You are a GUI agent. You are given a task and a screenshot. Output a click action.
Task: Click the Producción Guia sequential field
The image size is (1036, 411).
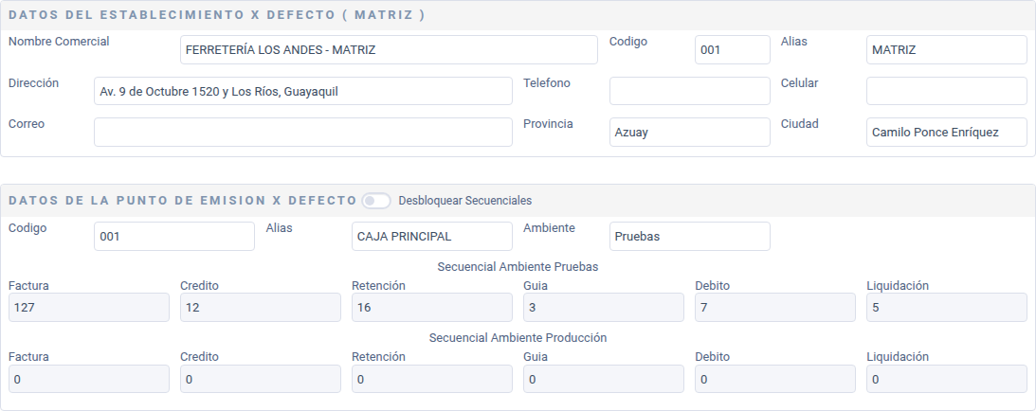603,379
